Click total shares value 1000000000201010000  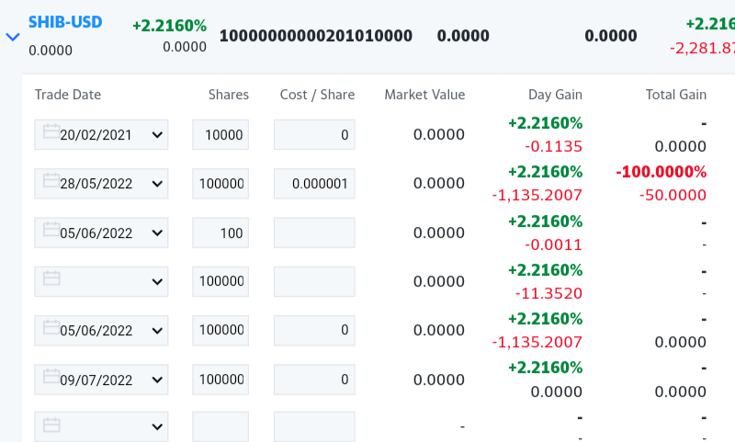coord(316,36)
